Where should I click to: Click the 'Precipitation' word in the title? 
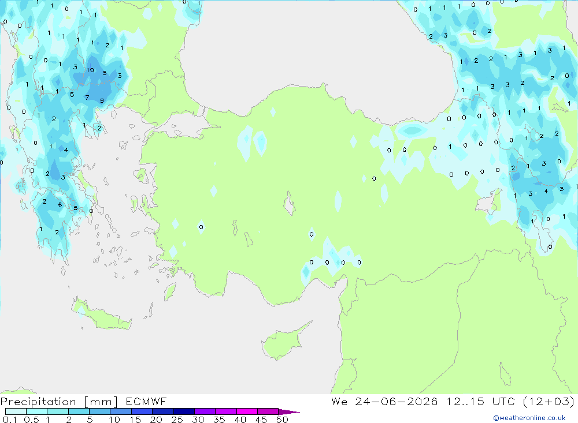coord(38,402)
